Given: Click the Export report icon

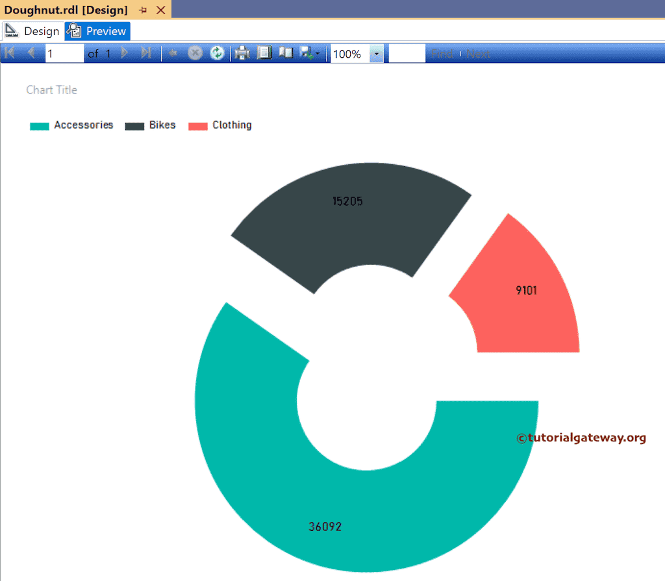Looking at the screenshot, I should pos(306,53).
